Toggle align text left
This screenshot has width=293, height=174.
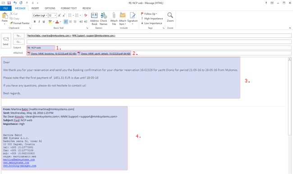coord(66,22)
